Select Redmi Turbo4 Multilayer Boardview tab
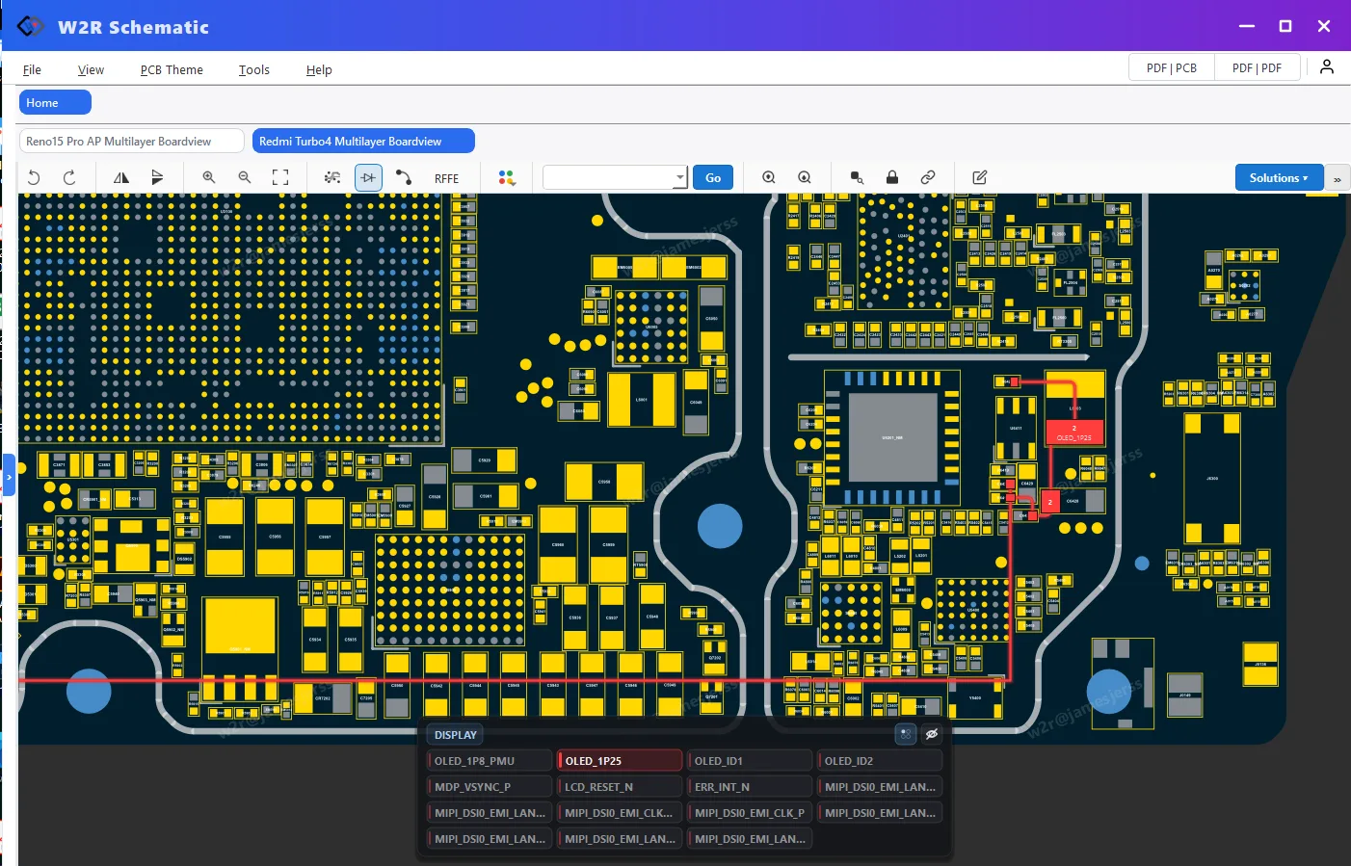 (363, 141)
